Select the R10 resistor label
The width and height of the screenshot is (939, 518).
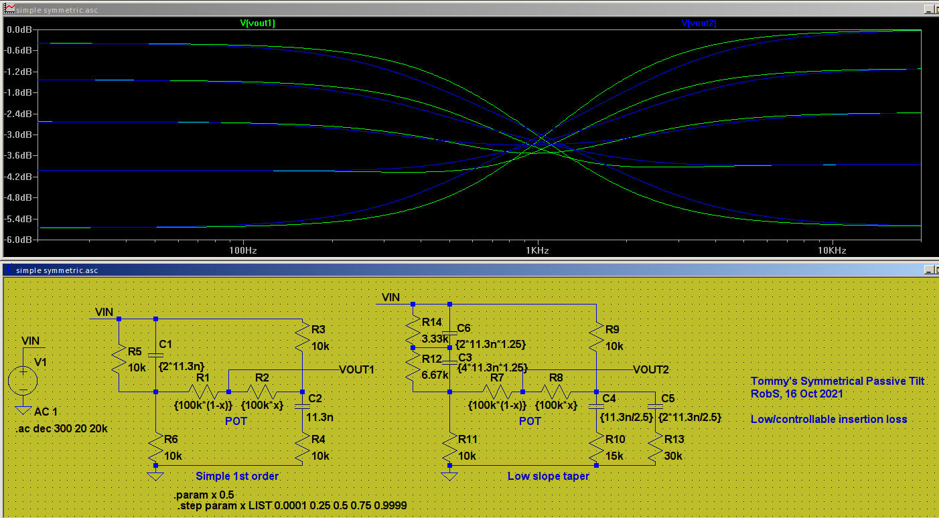click(615, 439)
